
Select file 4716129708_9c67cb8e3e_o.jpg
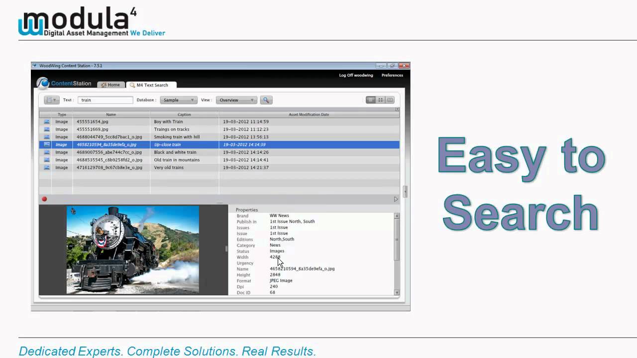109,168
